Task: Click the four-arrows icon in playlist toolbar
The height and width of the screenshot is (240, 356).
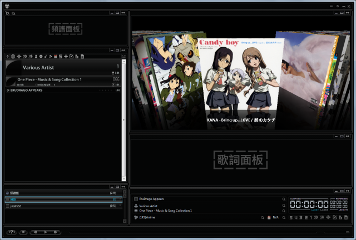Action: click(19, 56)
